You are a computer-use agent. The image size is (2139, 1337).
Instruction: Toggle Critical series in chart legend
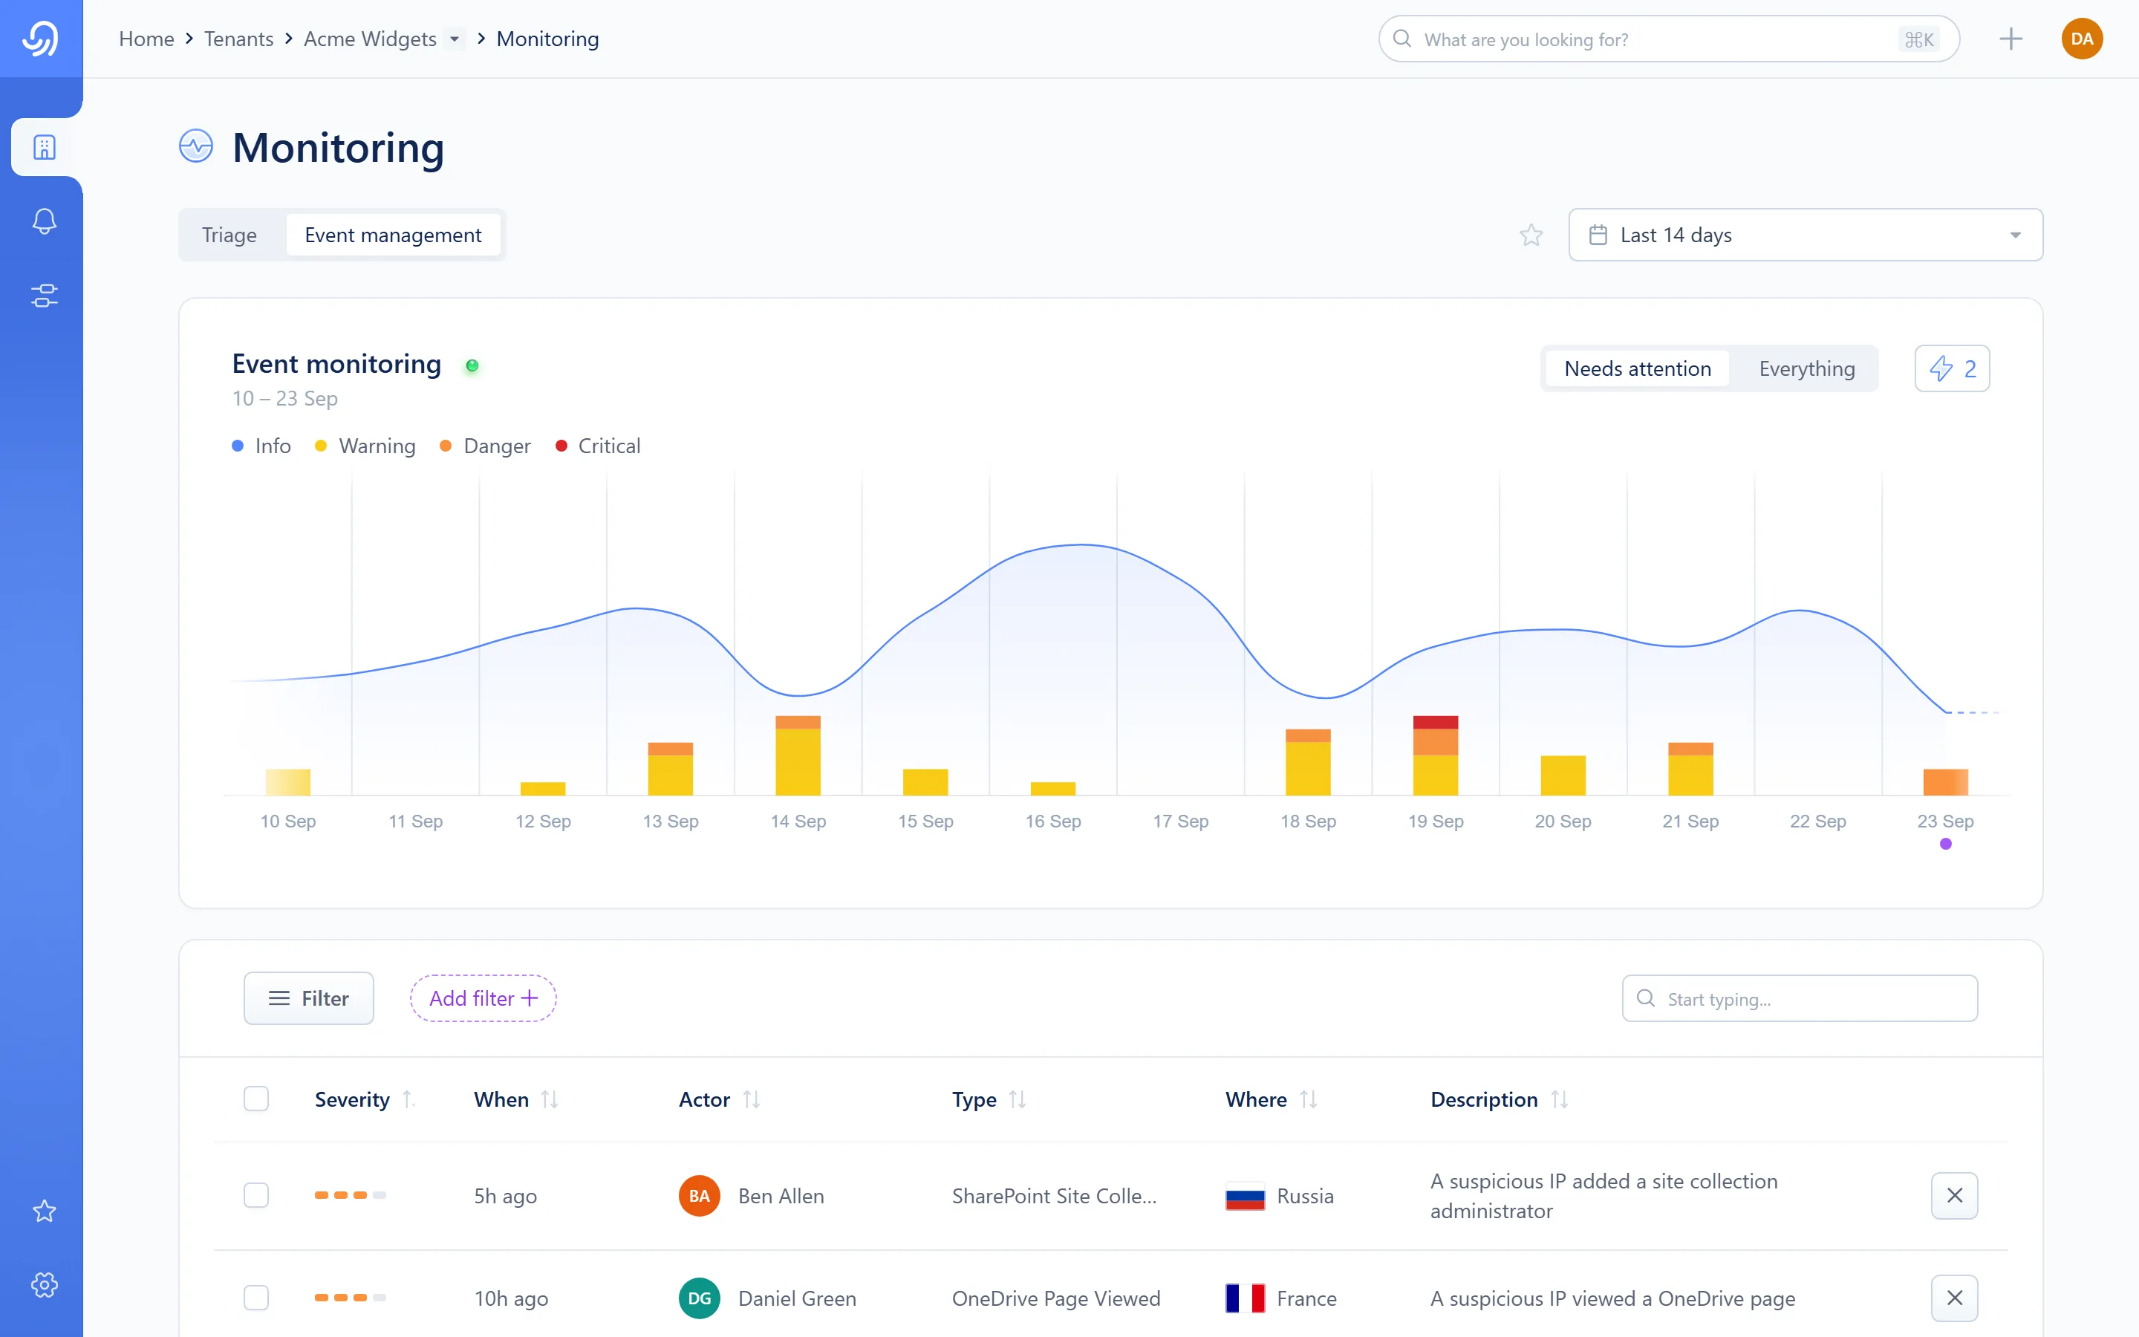(597, 446)
